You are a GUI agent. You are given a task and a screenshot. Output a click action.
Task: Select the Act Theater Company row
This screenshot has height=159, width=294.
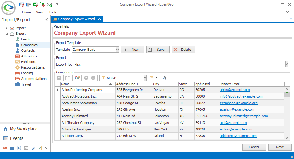pos(172,123)
